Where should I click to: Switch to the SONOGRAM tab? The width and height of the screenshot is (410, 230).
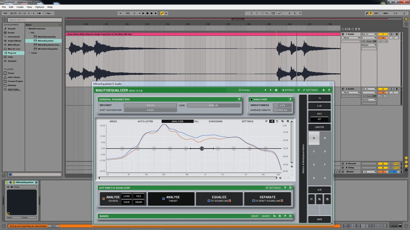tap(215, 121)
